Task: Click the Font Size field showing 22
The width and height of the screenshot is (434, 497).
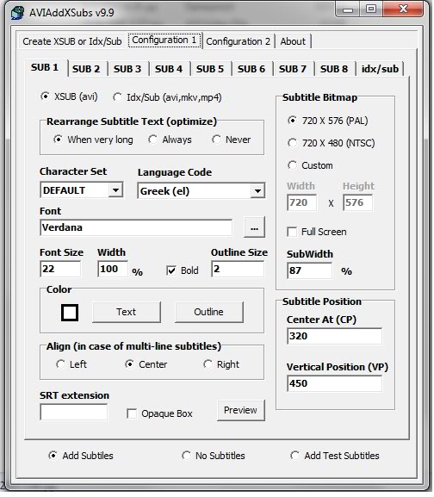Action: point(60,269)
